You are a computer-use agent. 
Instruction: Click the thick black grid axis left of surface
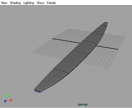coord(66,41)
